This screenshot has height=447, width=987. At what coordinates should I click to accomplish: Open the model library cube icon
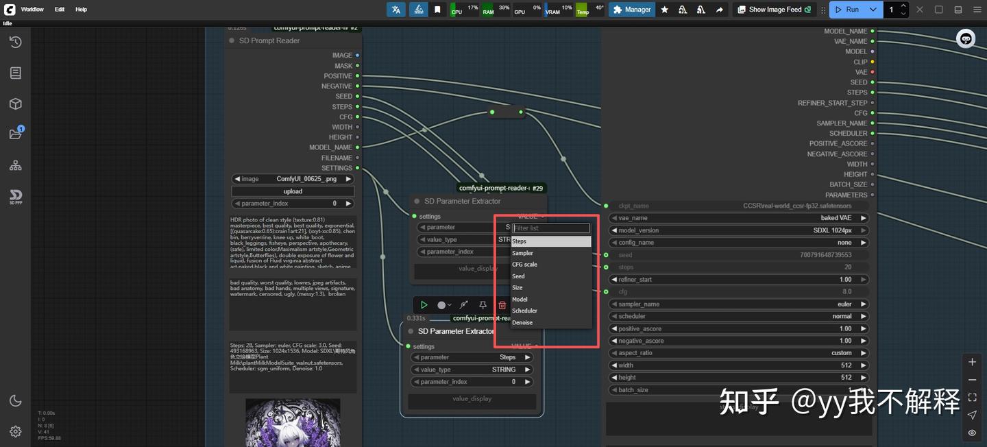click(x=15, y=104)
